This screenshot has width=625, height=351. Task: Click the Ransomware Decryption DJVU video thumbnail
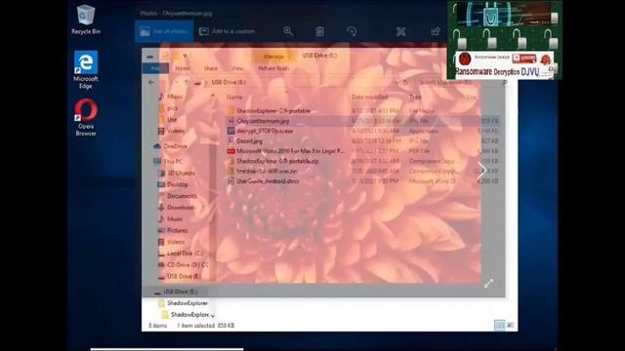[505, 40]
